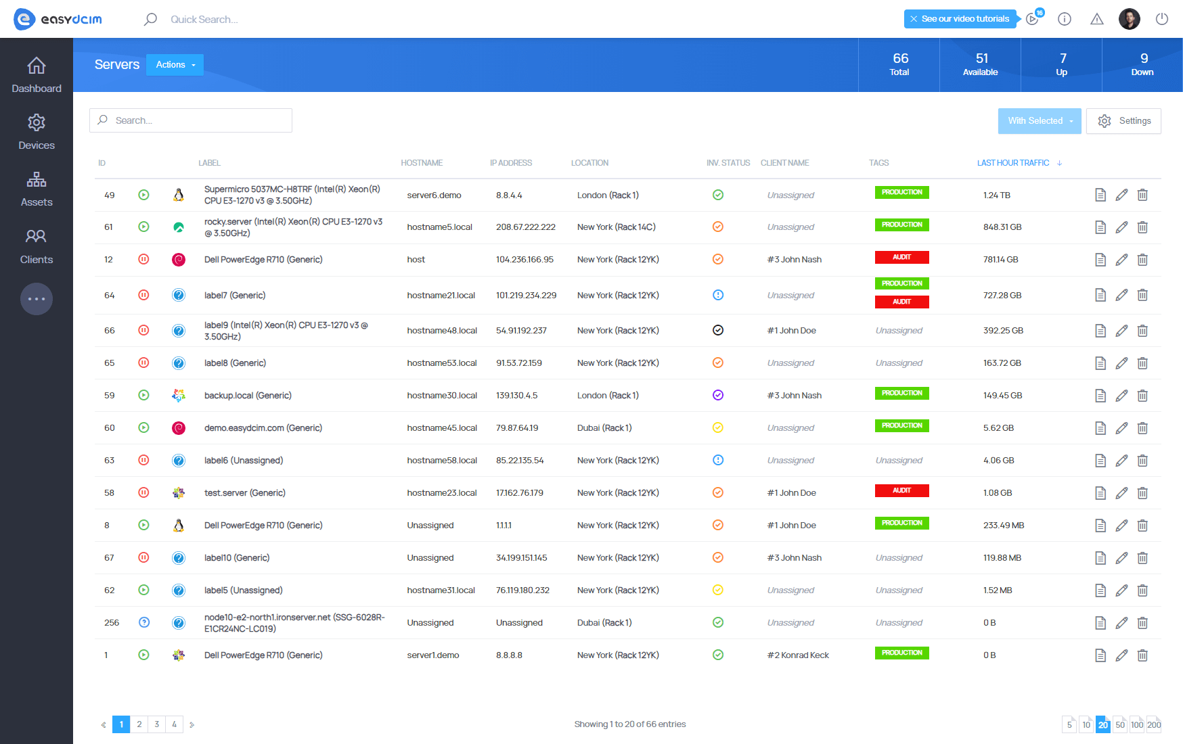Go to Assets in the sidebar

point(37,189)
